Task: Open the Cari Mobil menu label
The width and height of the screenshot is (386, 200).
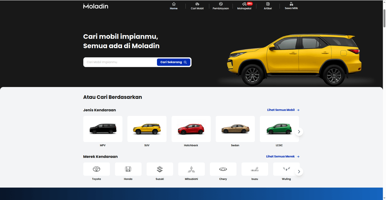Action: point(197,8)
